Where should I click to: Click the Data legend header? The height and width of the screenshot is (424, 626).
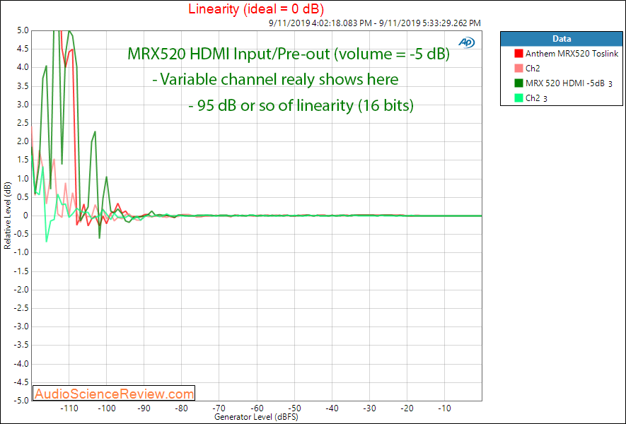click(x=562, y=39)
